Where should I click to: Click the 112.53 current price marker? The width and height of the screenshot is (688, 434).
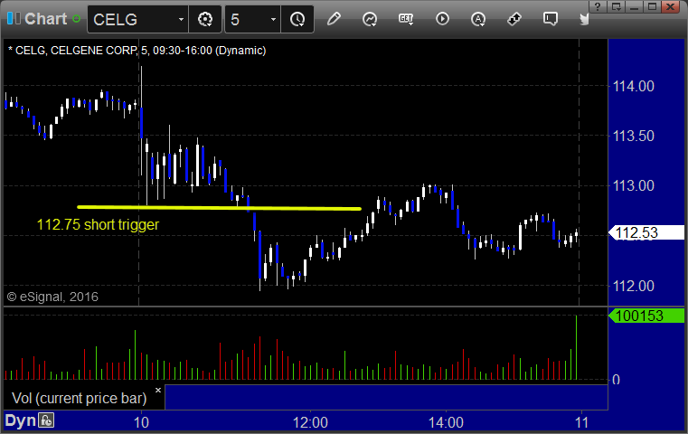tap(646, 232)
